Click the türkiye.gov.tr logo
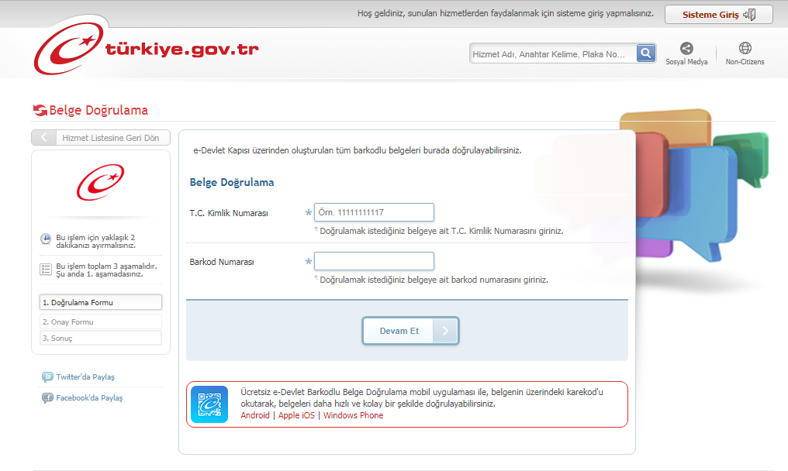The width and height of the screenshot is (788, 471). pos(146,51)
